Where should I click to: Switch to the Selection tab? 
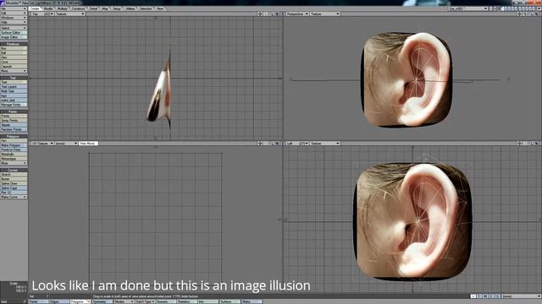[x=146, y=8]
